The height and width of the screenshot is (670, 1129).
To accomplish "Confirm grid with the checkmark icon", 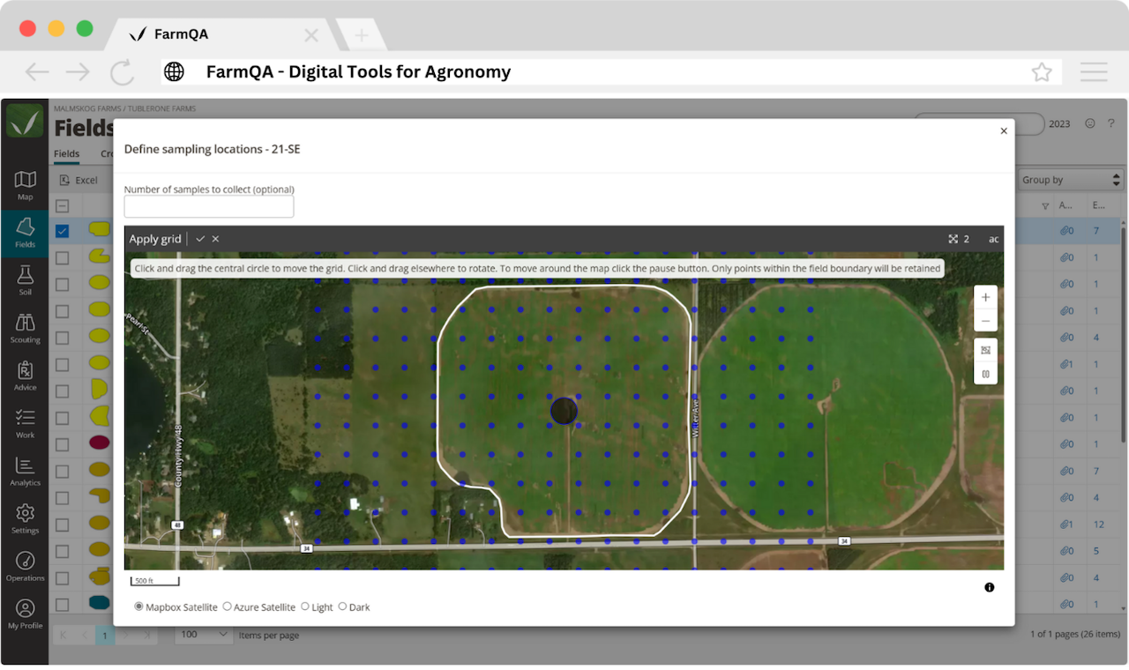I will click(x=200, y=239).
